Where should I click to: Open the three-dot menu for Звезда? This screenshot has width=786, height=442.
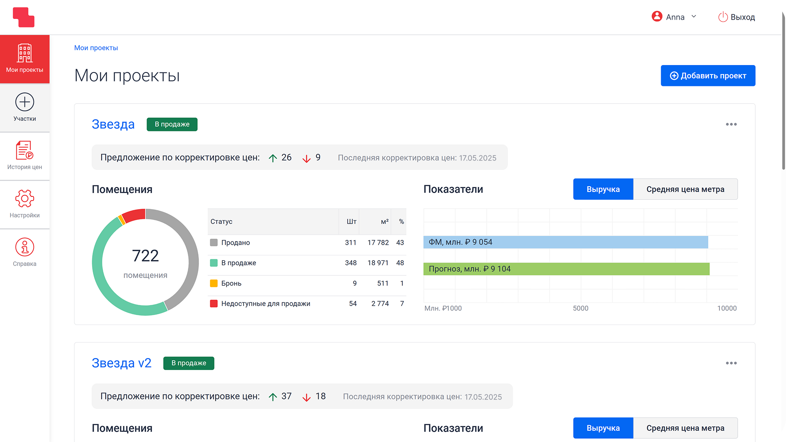[731, 124]
